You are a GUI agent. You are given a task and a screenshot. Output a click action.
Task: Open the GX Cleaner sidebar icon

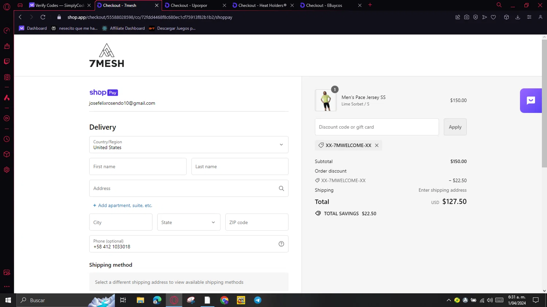tap(7, 46)
